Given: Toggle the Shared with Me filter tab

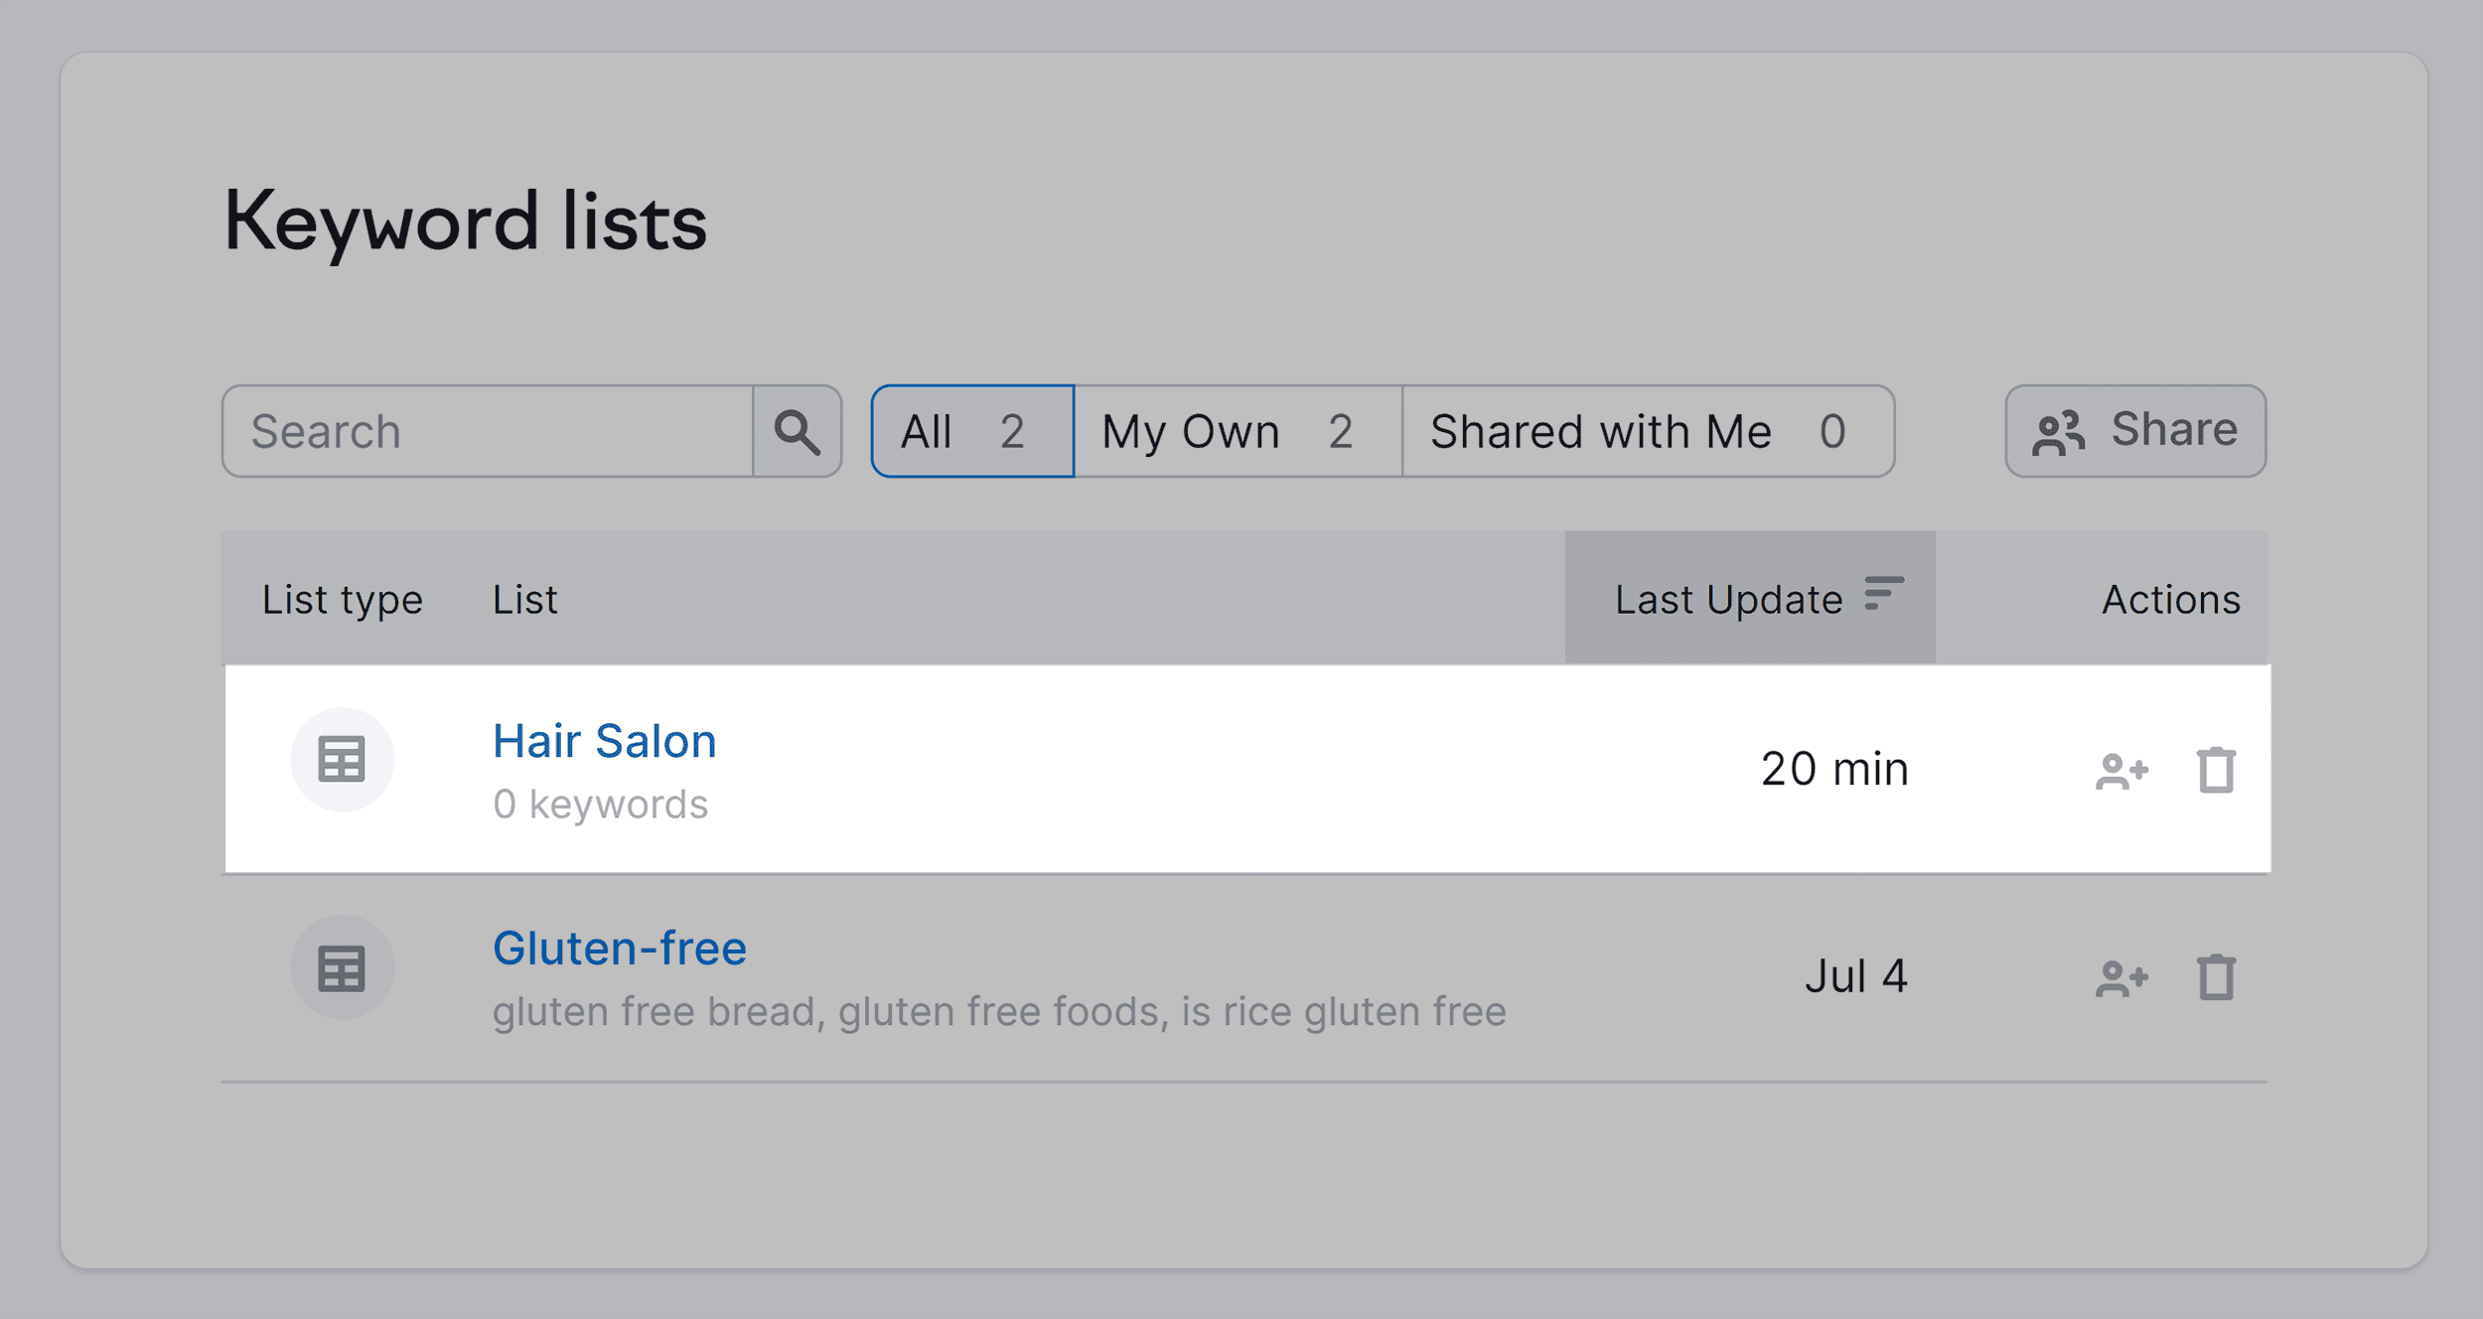Looking at the screenshot, I should coord(1641,432).
